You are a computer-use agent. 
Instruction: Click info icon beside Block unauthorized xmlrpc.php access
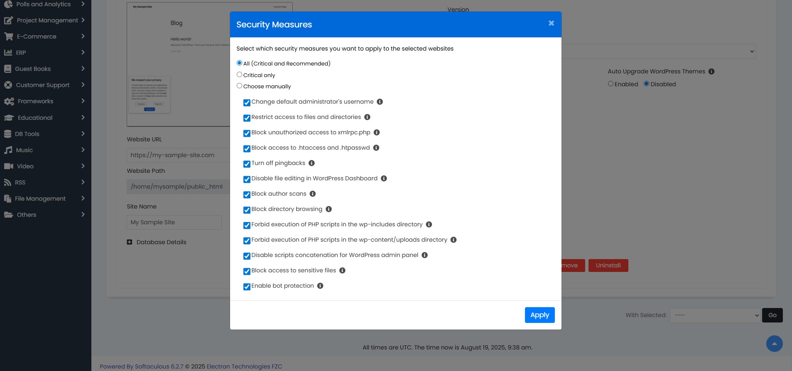click(x=377, y=132)
